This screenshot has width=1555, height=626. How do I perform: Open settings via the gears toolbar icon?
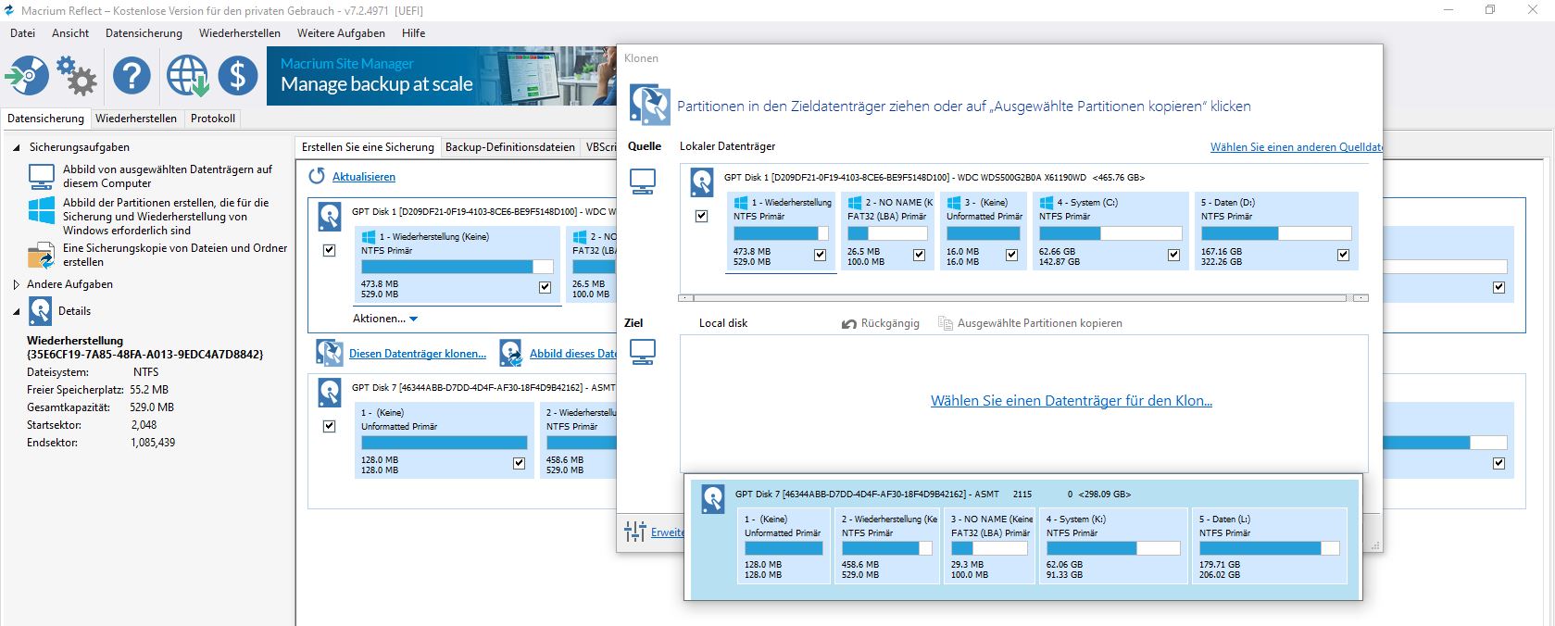[76, 75]
